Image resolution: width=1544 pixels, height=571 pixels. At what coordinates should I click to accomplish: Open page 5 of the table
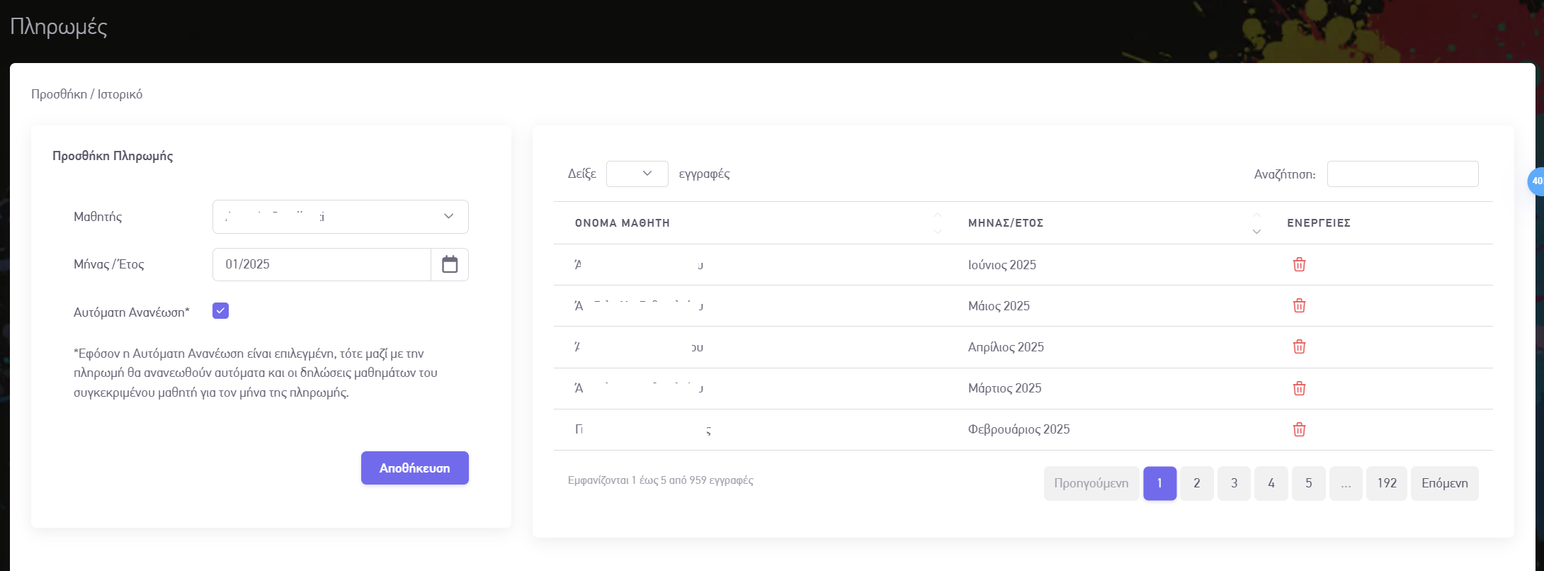(x=1308, y=483)
